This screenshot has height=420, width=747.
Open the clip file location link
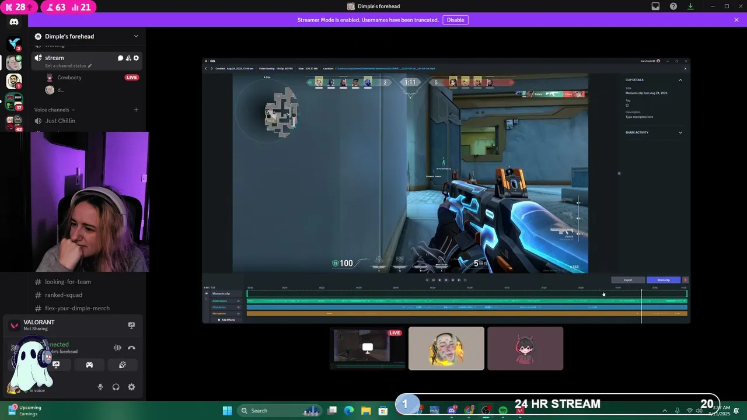click(385, 68)
